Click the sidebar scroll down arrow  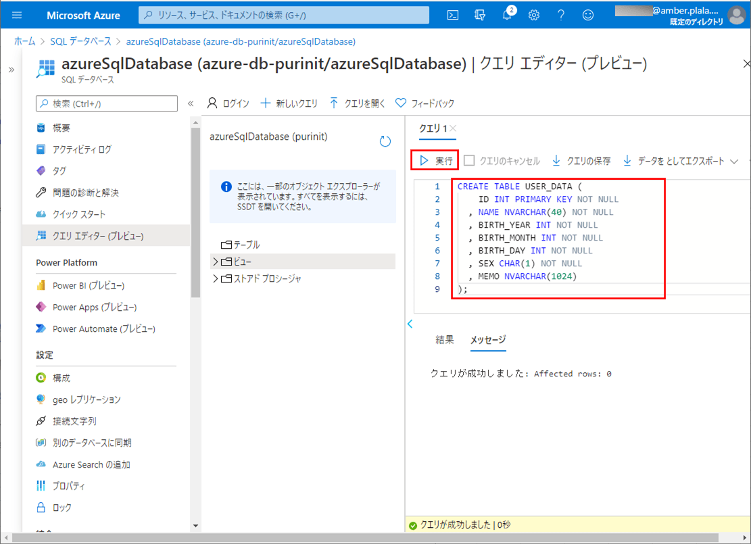[x=195, y=526]
